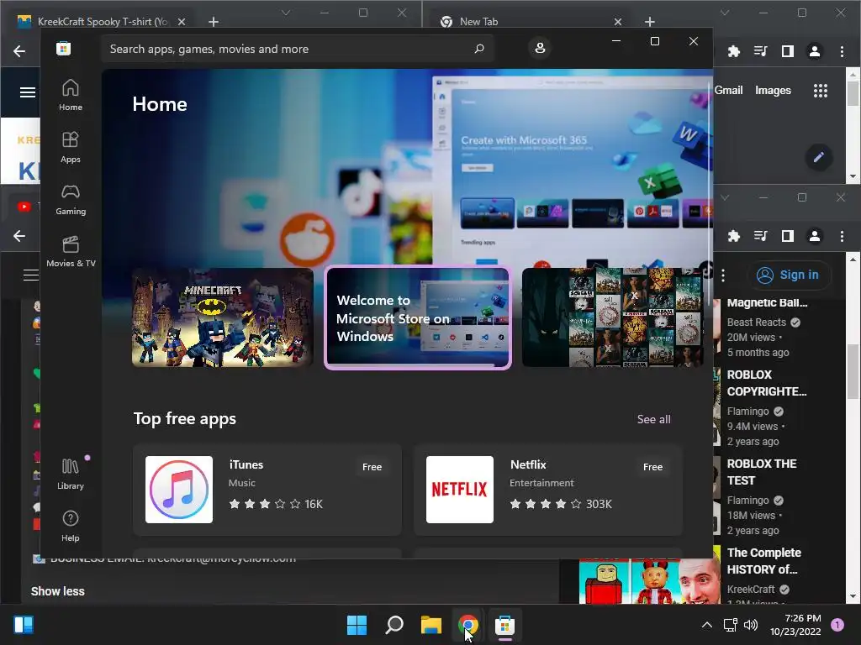Go back in lower-left YouTube Chrome window
The height and width of the screenshot is (645, 861).
[19, 236]
